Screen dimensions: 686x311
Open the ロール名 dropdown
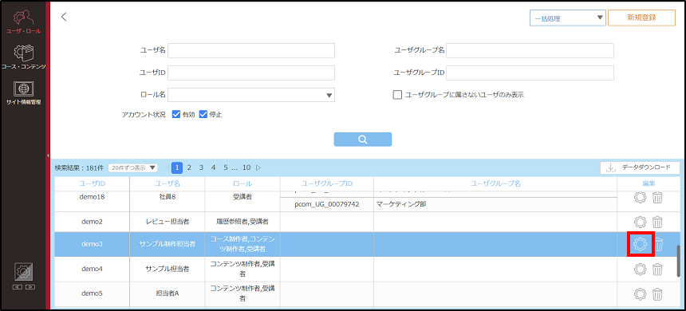251,95
